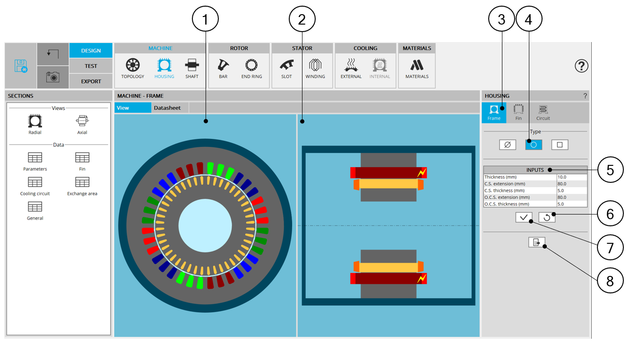This screenshot has height=343, width=630.
Task: Apply inputs with the checkmark button
Action: [524, 217]
